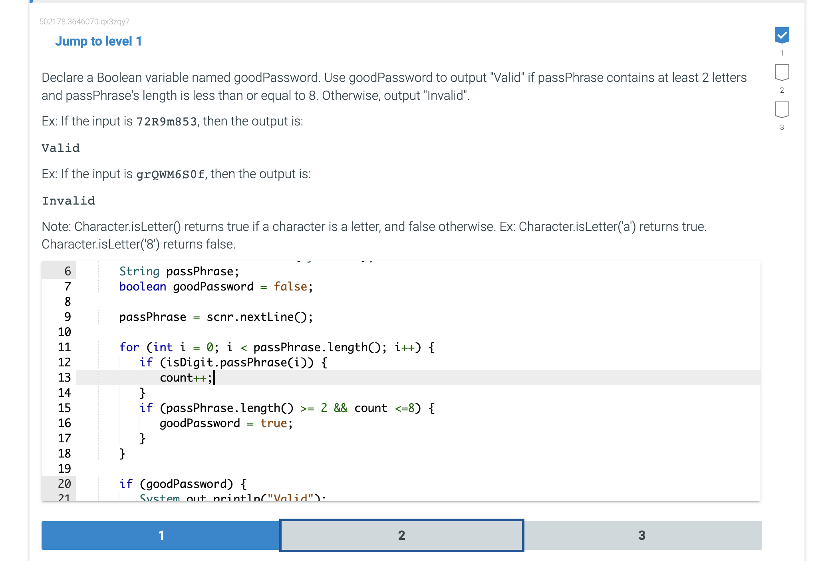Open the 'Jump to level 1' link

click(99, 41)
